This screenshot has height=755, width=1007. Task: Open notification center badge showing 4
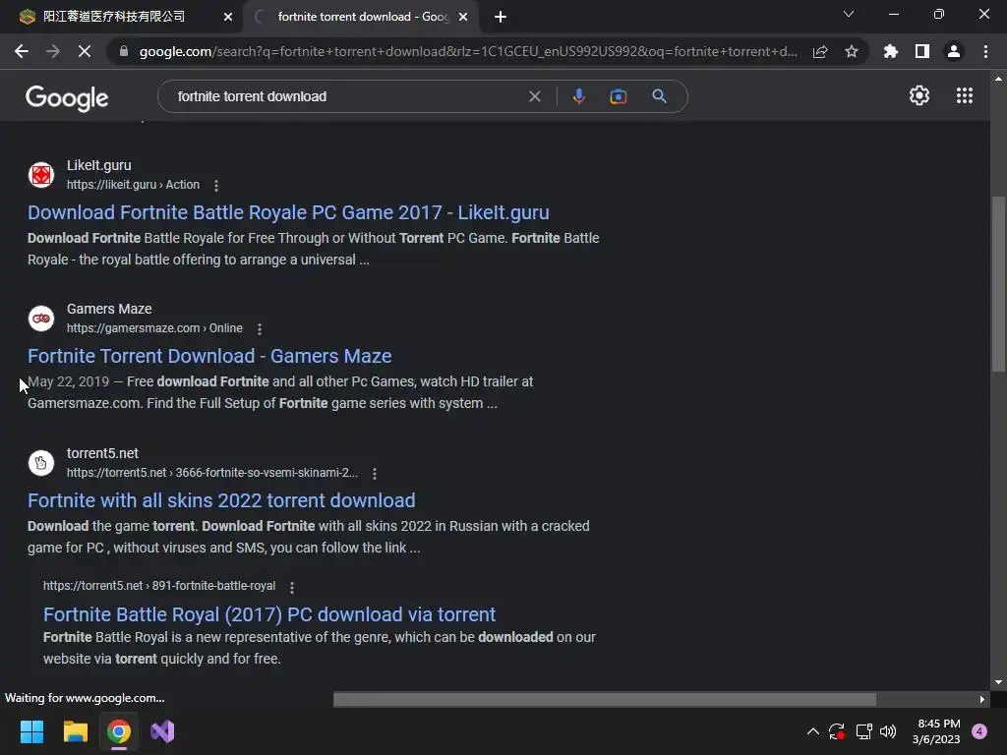(979, 731)
